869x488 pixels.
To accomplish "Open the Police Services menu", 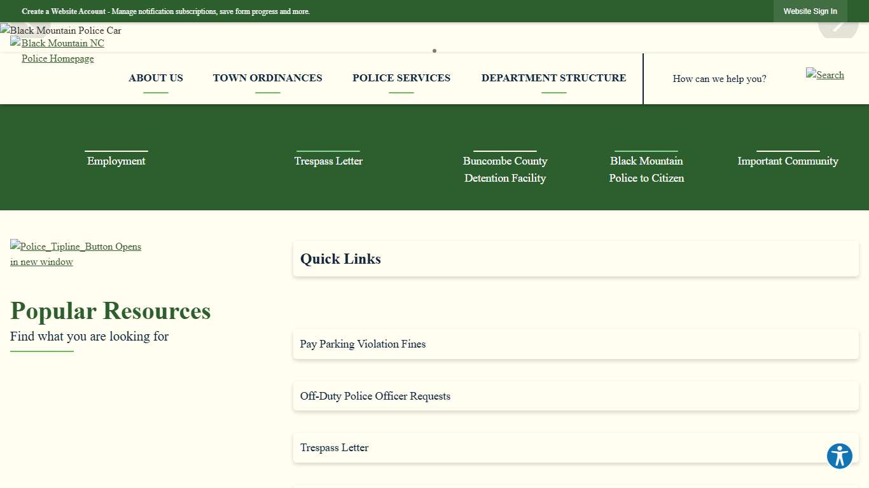I will (x=401, y=78).
